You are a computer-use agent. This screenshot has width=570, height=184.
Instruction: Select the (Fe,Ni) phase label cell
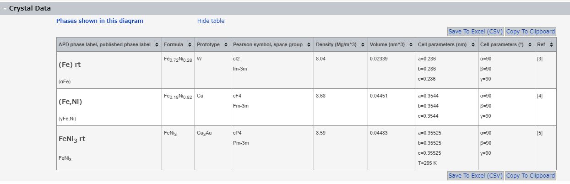click(109, 107)
